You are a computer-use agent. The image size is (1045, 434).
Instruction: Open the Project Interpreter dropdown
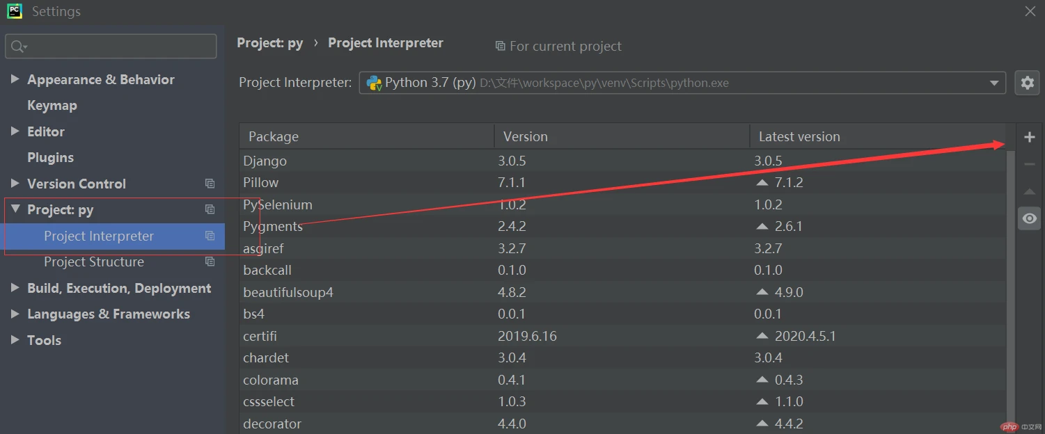coord(993,83)
